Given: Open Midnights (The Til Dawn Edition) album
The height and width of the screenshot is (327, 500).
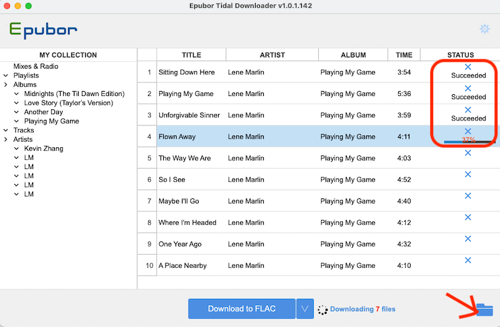Looking at the screenshot, I should [74, 94].
